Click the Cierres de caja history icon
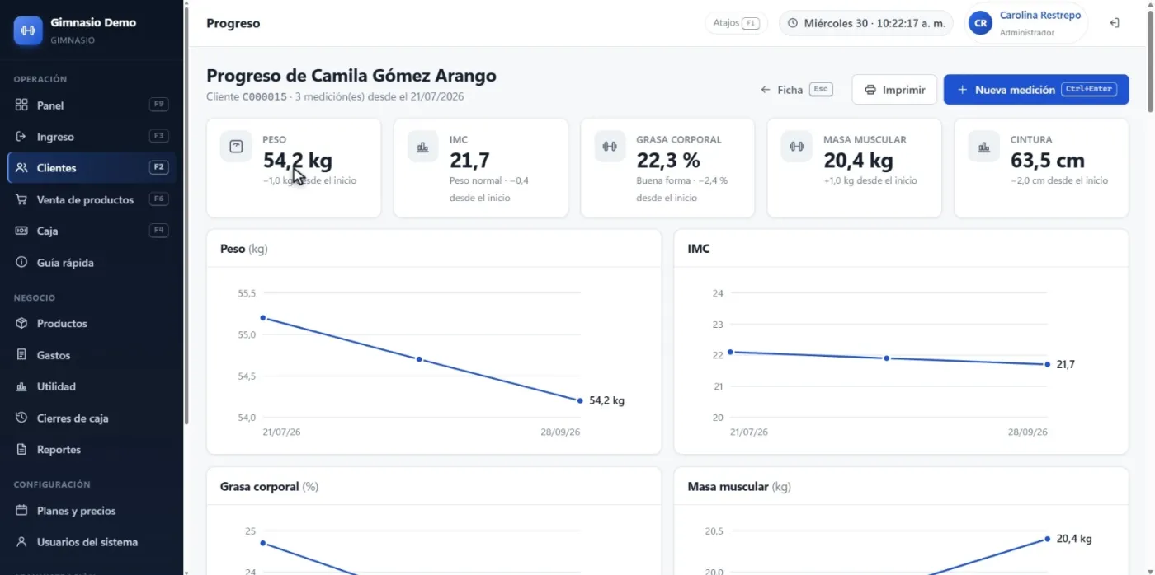 21,418
